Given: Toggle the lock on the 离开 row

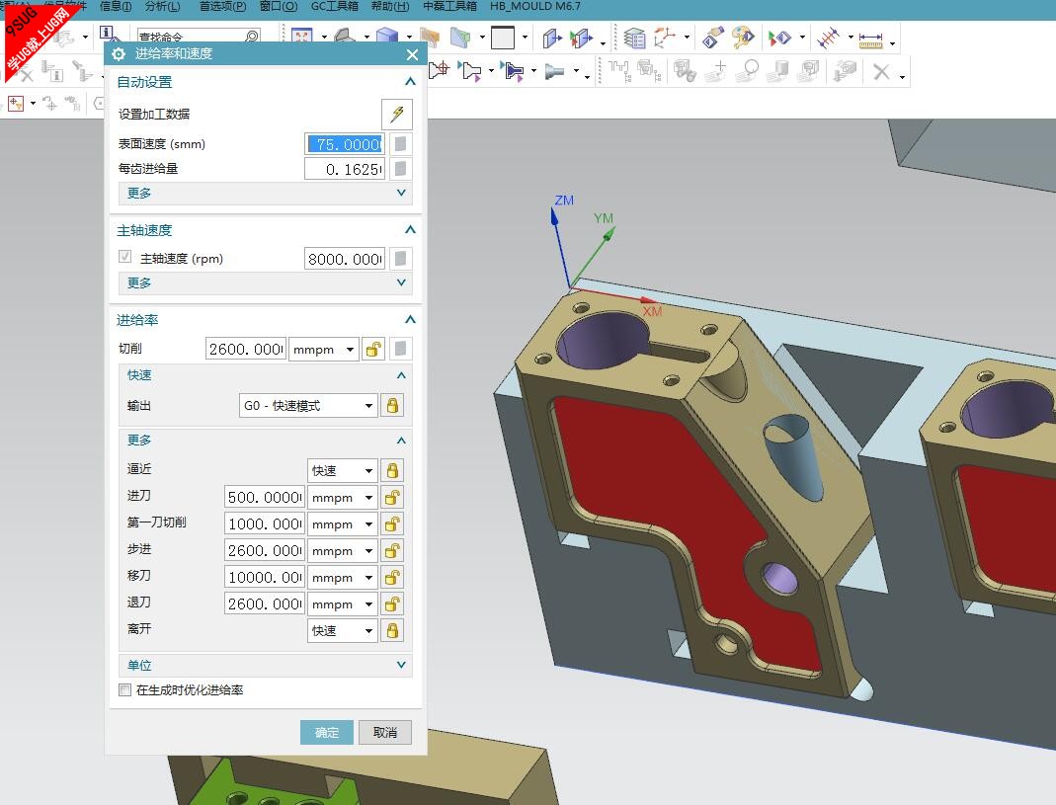Looking at the screenshot, I should pyautogui.click(x=392, y=630).
